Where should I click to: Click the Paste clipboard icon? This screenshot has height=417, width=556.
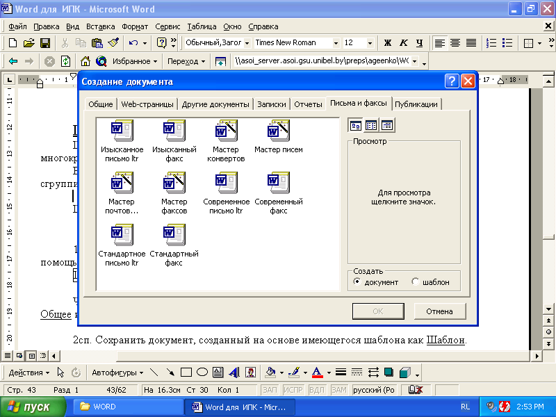[x=97, y=43]
